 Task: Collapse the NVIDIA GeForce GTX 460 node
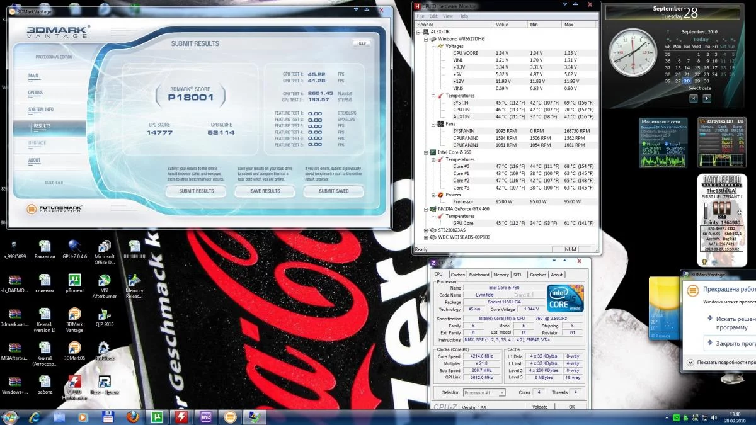click(x=426, y=209)
